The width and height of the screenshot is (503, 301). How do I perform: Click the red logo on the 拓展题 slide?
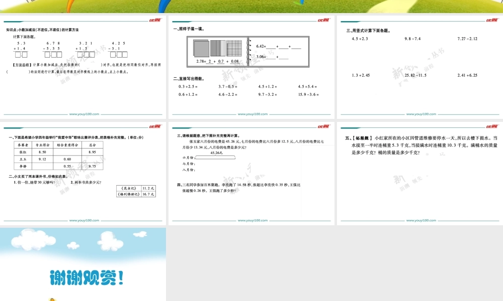tap(491, 126)
